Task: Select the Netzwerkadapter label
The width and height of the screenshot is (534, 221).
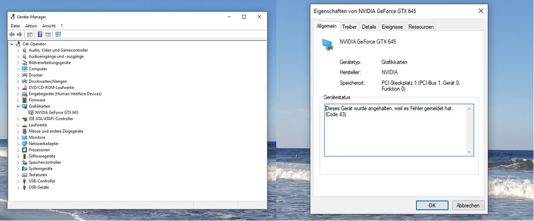Action: (44, 144)
